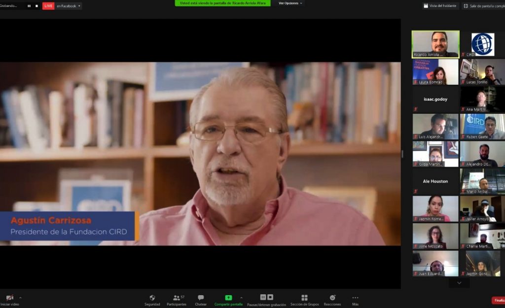Select Ana Marti video thumbnail
505x308 pixels.
[482, 99]
